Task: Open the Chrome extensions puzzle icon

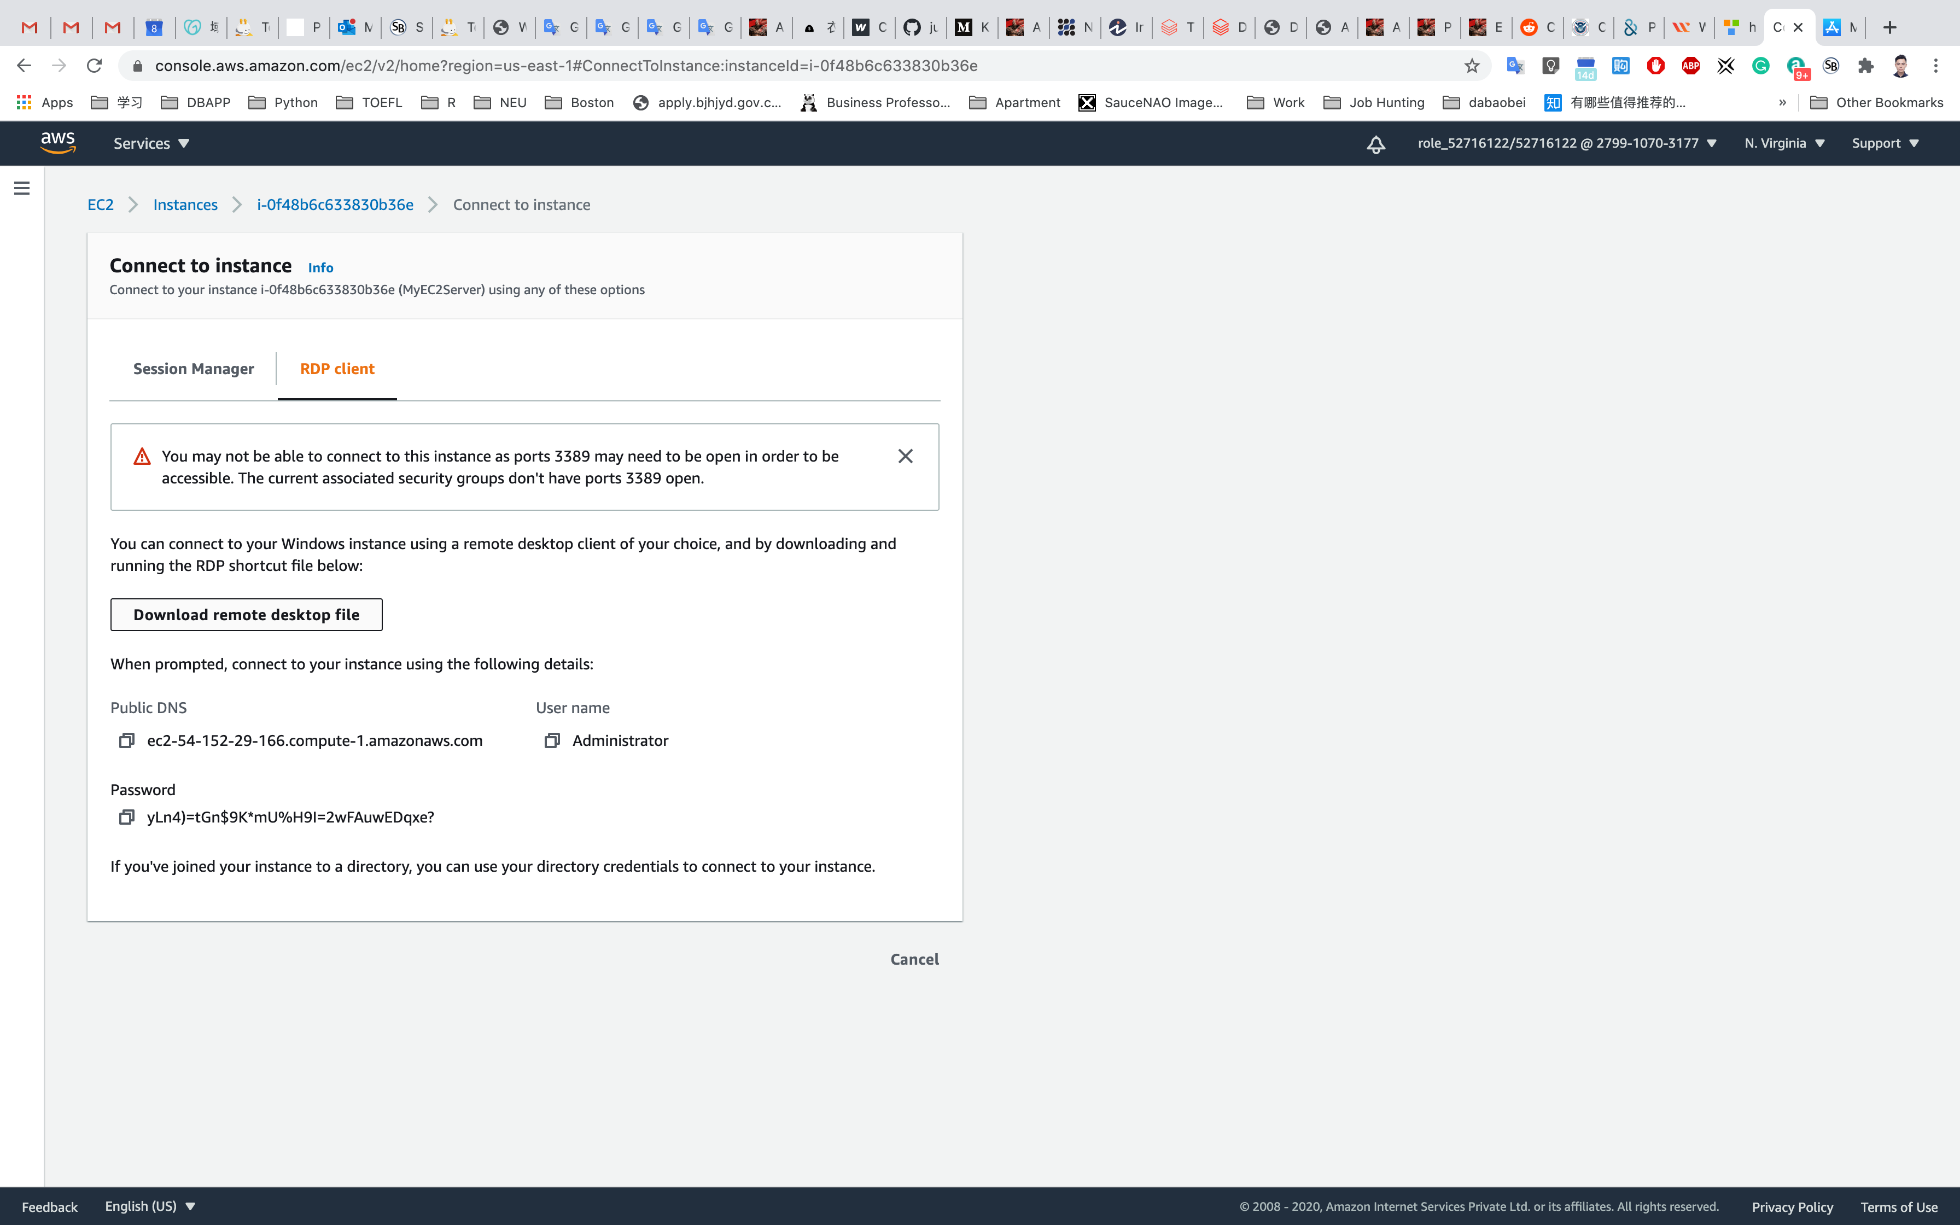Action: tap(1866, 66)
